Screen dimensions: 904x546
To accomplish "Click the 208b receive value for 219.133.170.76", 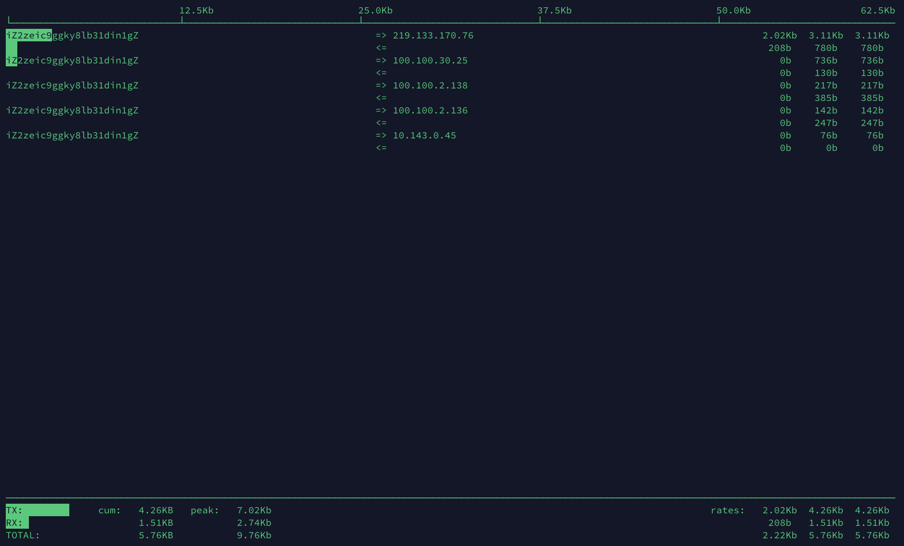I will 780,48.
